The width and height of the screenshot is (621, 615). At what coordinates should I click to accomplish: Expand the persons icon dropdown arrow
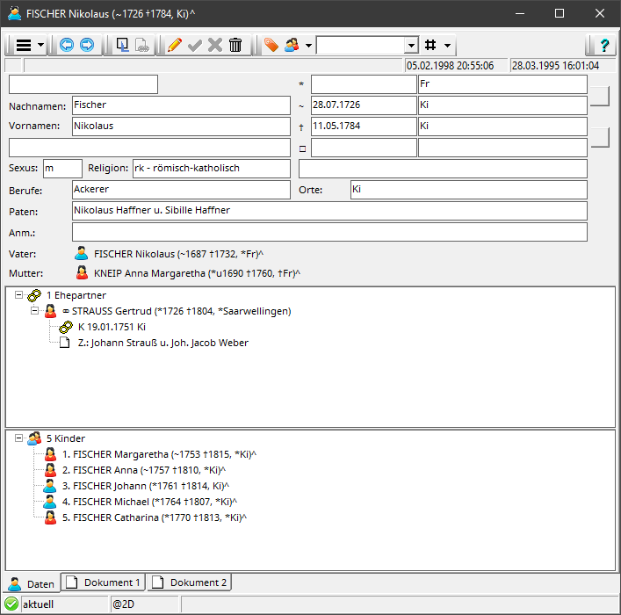(308, 46)
